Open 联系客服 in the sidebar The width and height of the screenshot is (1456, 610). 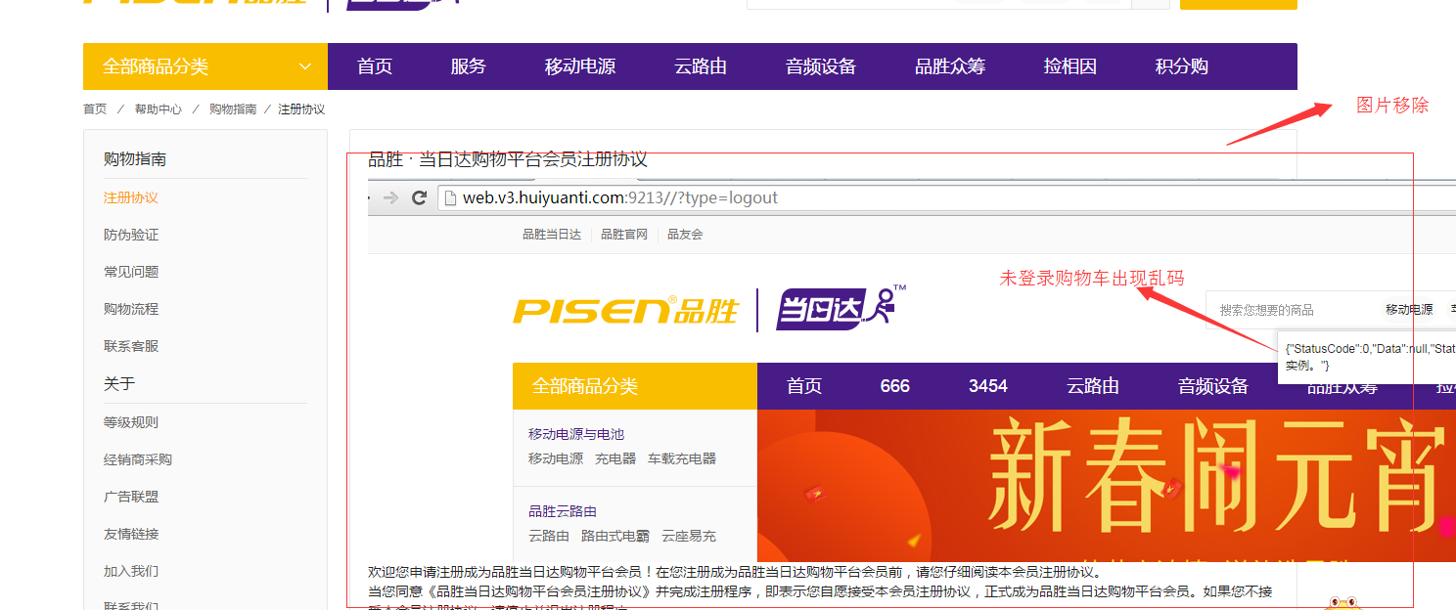point(131,346)
